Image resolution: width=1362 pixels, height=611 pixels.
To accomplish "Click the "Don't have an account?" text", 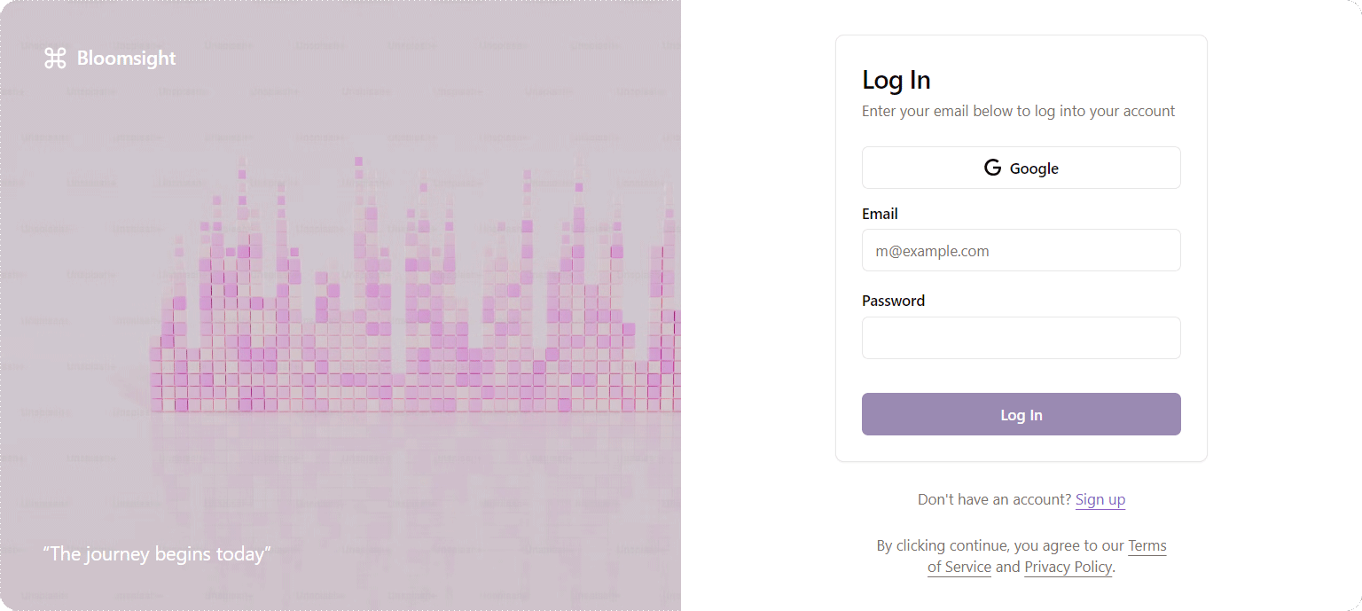I will 995,499.
